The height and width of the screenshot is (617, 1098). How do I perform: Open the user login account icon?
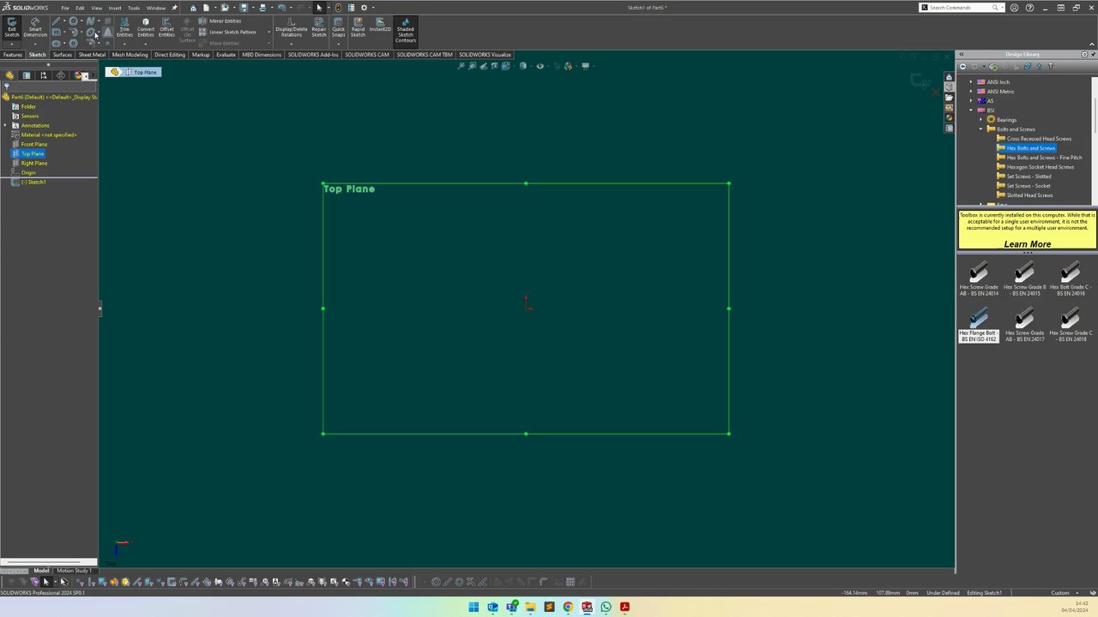(1015, 8)
